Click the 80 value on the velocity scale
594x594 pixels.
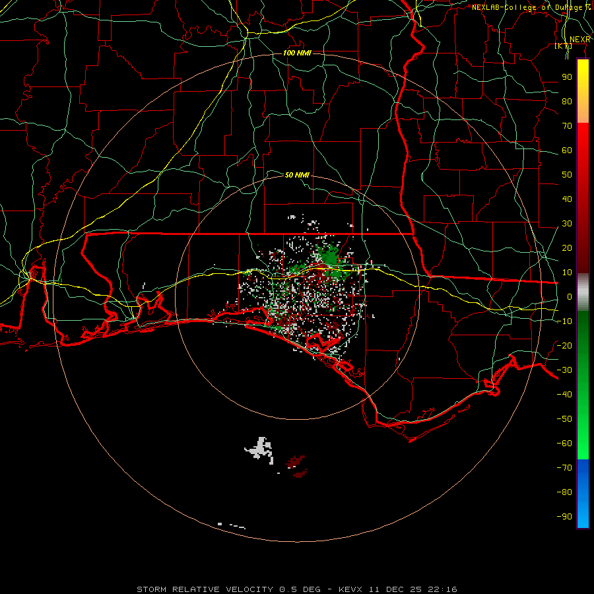567,102
